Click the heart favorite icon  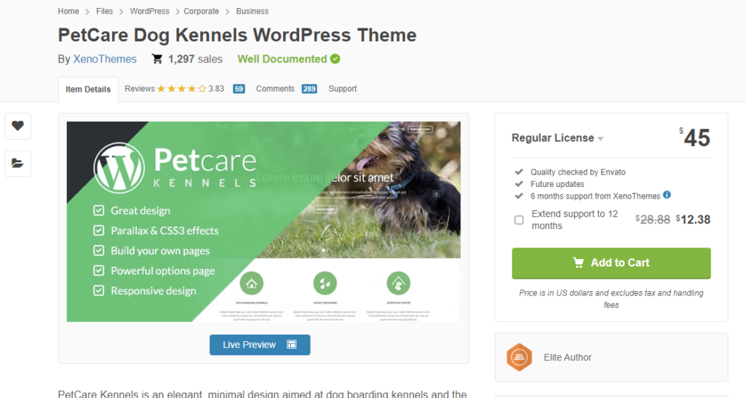tap(18, 126)
